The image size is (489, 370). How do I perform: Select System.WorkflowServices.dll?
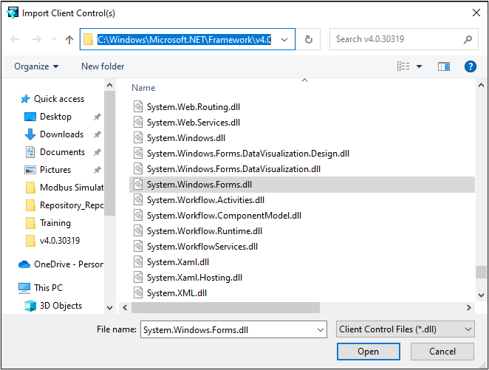202,247
